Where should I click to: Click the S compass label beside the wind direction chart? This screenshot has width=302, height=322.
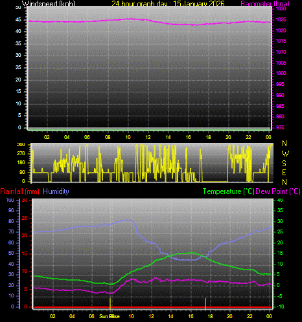(x=285, y=164)
